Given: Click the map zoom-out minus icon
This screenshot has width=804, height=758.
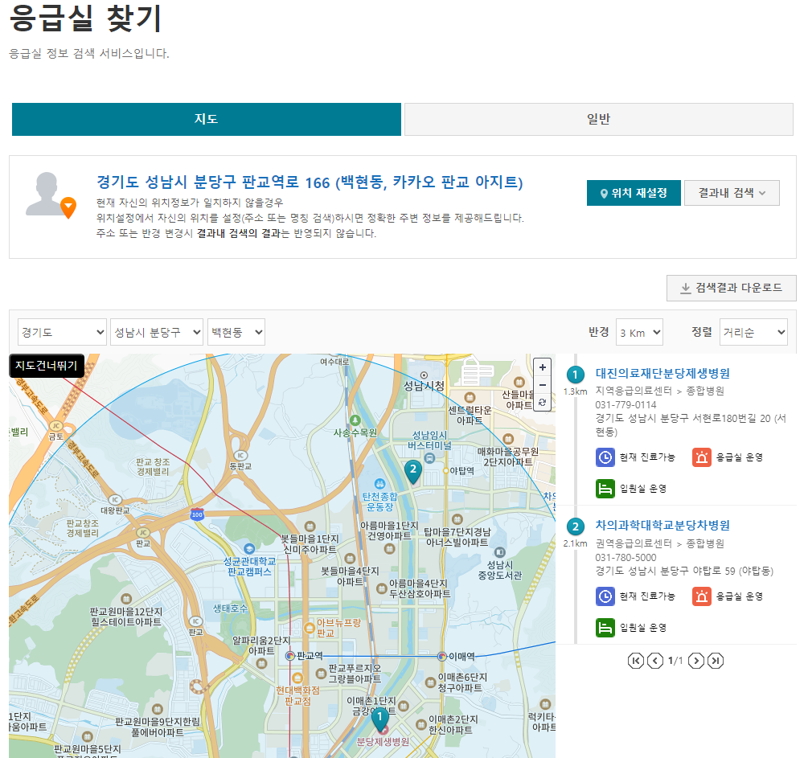Looking at the screenshot, I should point(542,385).
